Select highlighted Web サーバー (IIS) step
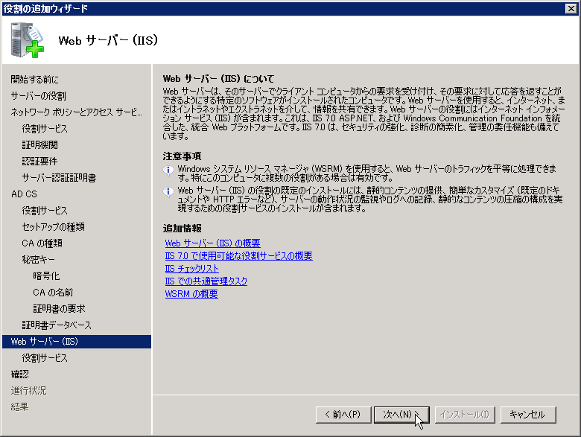 [x=77, y=342]
